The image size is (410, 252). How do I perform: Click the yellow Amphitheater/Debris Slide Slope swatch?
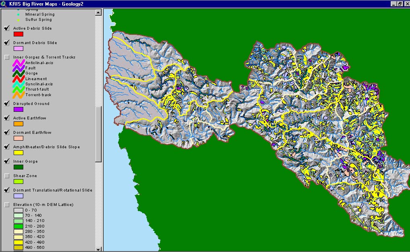(x=18, y=153)
